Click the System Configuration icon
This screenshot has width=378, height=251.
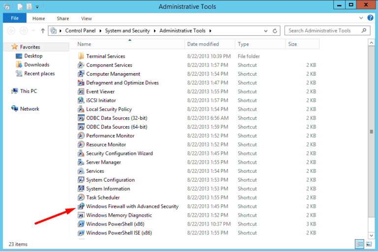coord(81,180)
